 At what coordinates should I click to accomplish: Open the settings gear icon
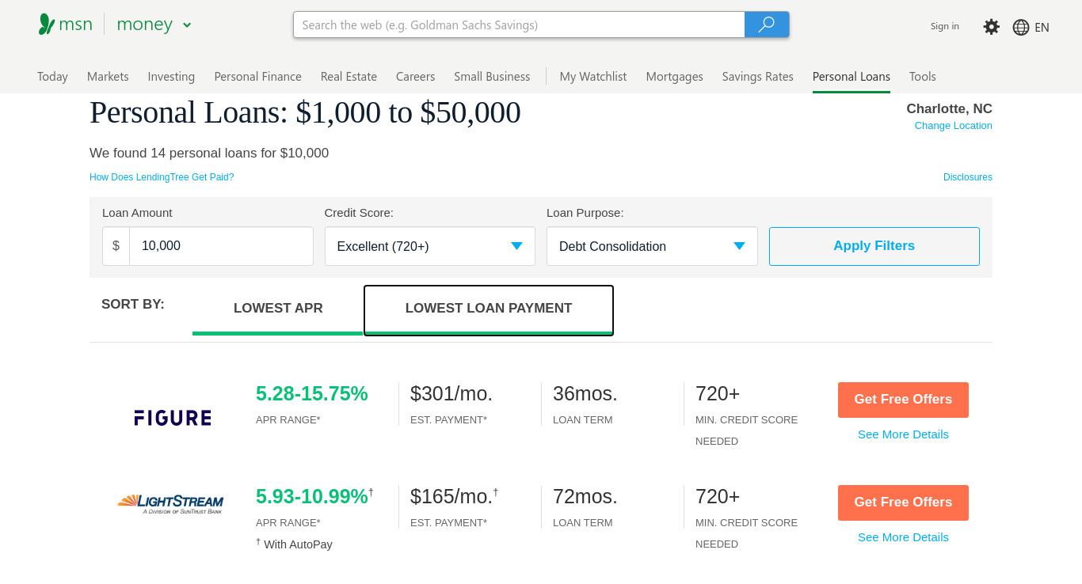click(992, 27)
